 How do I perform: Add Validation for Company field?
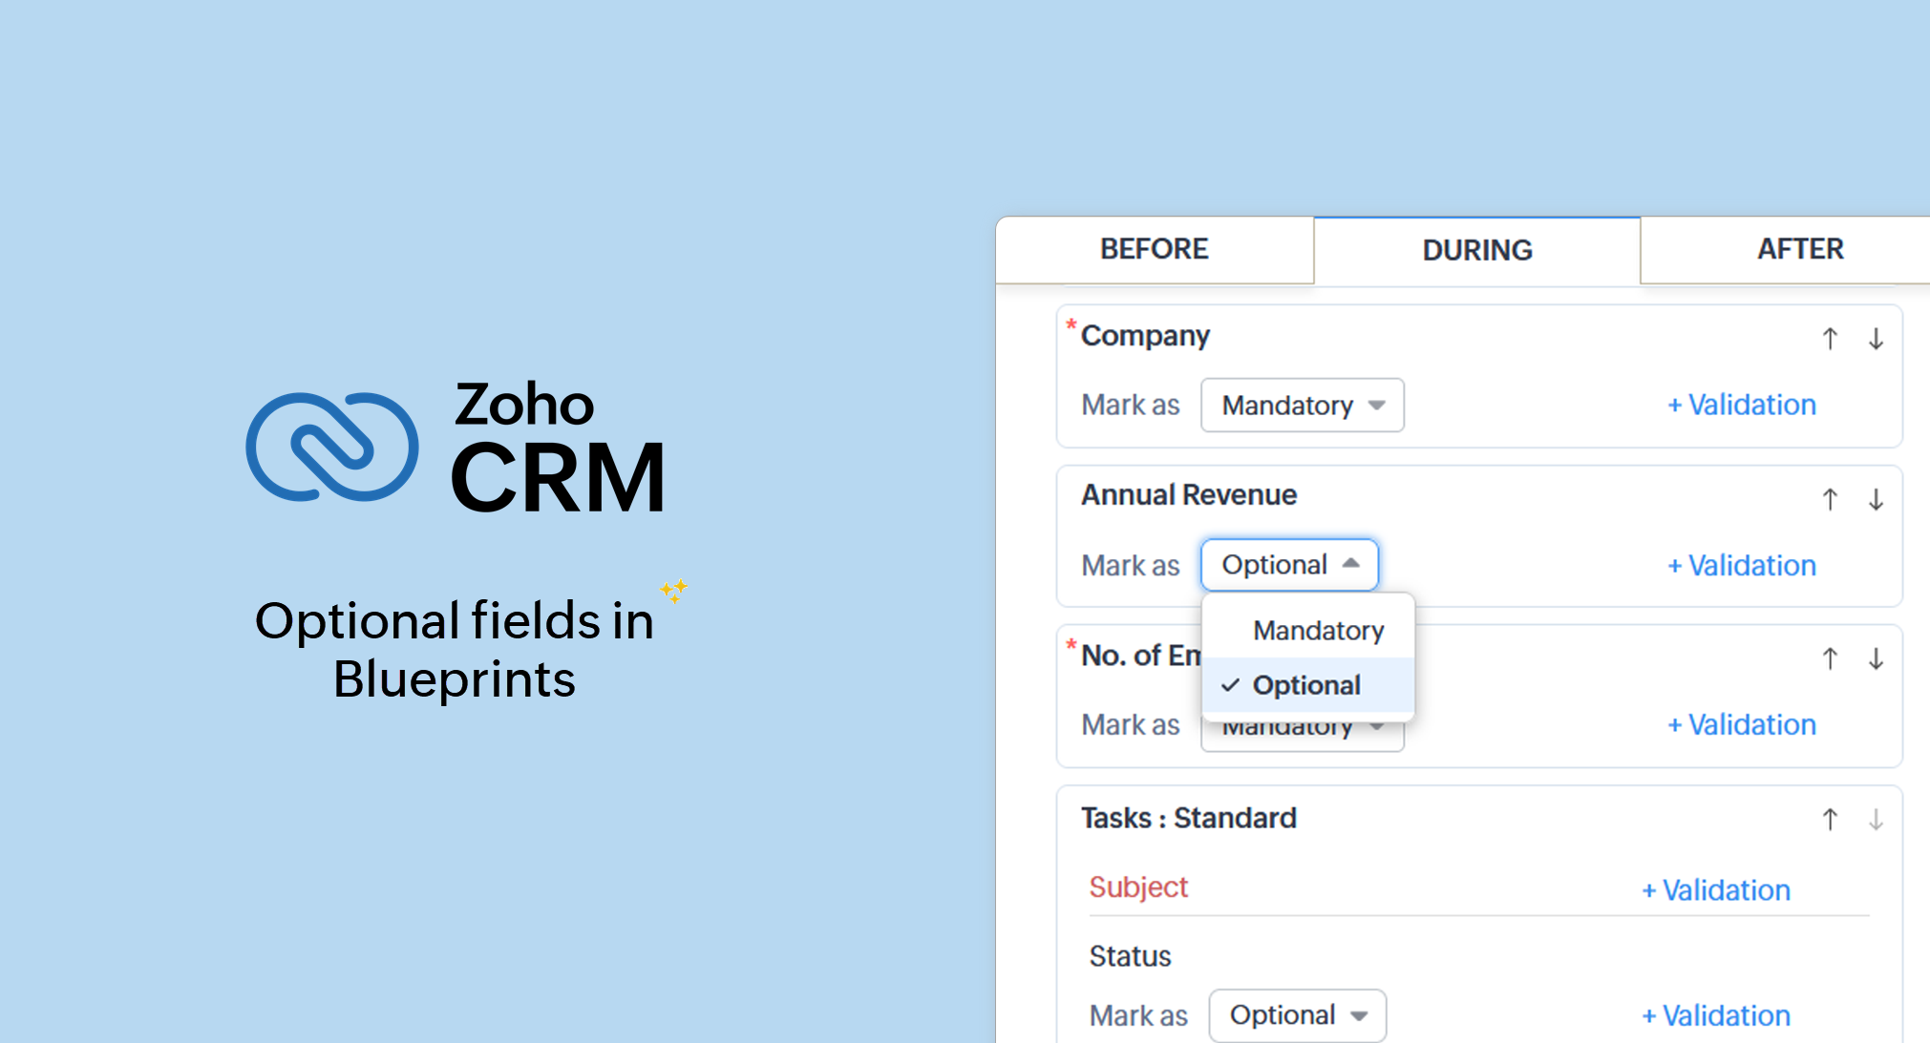coord(1742,405)
